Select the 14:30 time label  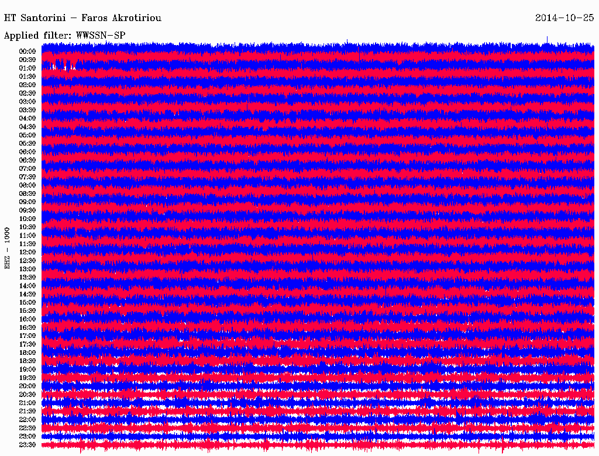pos(27,295)
